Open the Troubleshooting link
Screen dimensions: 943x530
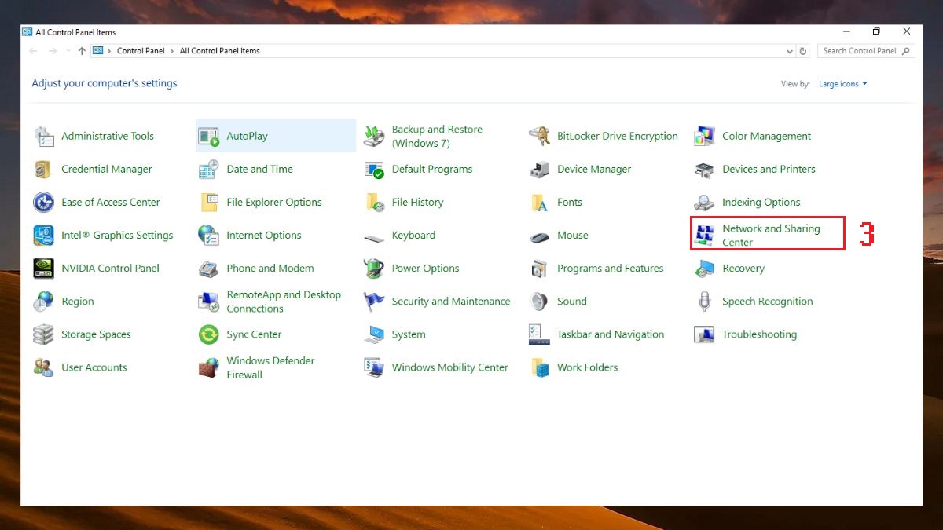759,334
